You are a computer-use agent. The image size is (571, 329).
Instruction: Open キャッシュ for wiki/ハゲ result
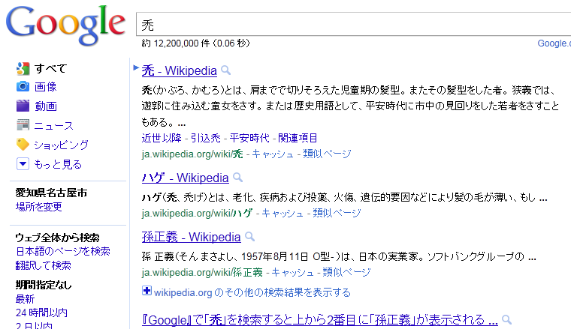[x=282, y=213]
